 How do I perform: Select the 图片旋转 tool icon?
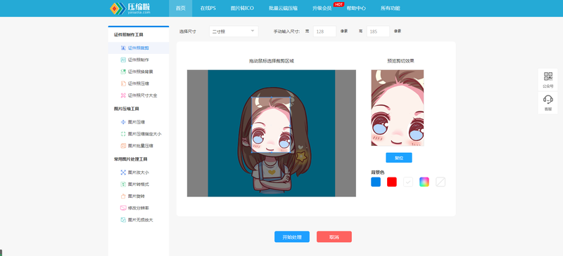(123, 196)
